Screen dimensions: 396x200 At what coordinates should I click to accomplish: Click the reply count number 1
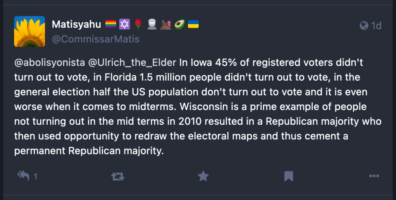click(x=35, y=177)
